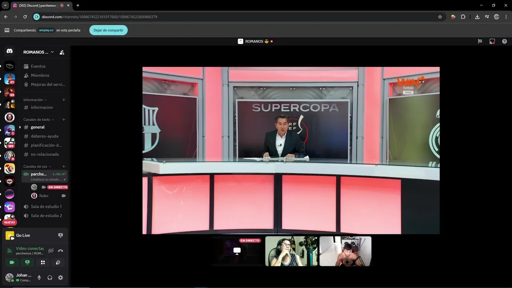Join Sala de estudio 1 voice channel
Image resolution: width=512 pixels, height=288 pixels.
click(44, 206)
